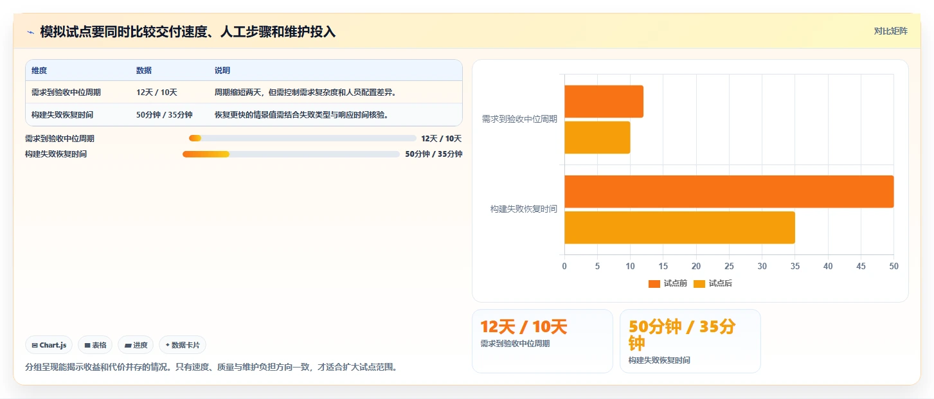Click the lightning icon beside the title
This screenshot has width=934, height=399.
30,31
